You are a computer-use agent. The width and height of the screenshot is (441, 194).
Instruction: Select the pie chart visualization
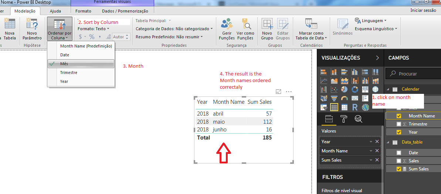344,89
